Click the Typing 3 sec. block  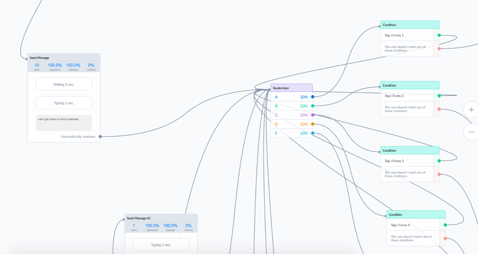pyautogui.click(x=161, y=245)
